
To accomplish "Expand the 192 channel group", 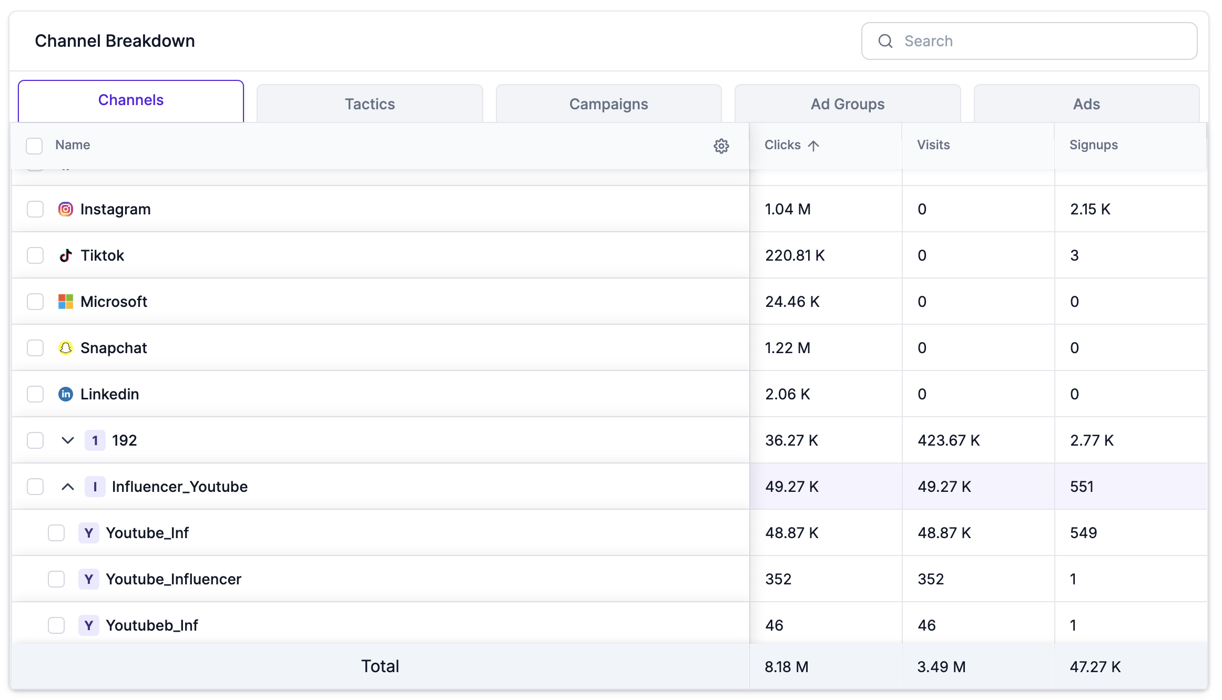I will [x=67, y=440].
